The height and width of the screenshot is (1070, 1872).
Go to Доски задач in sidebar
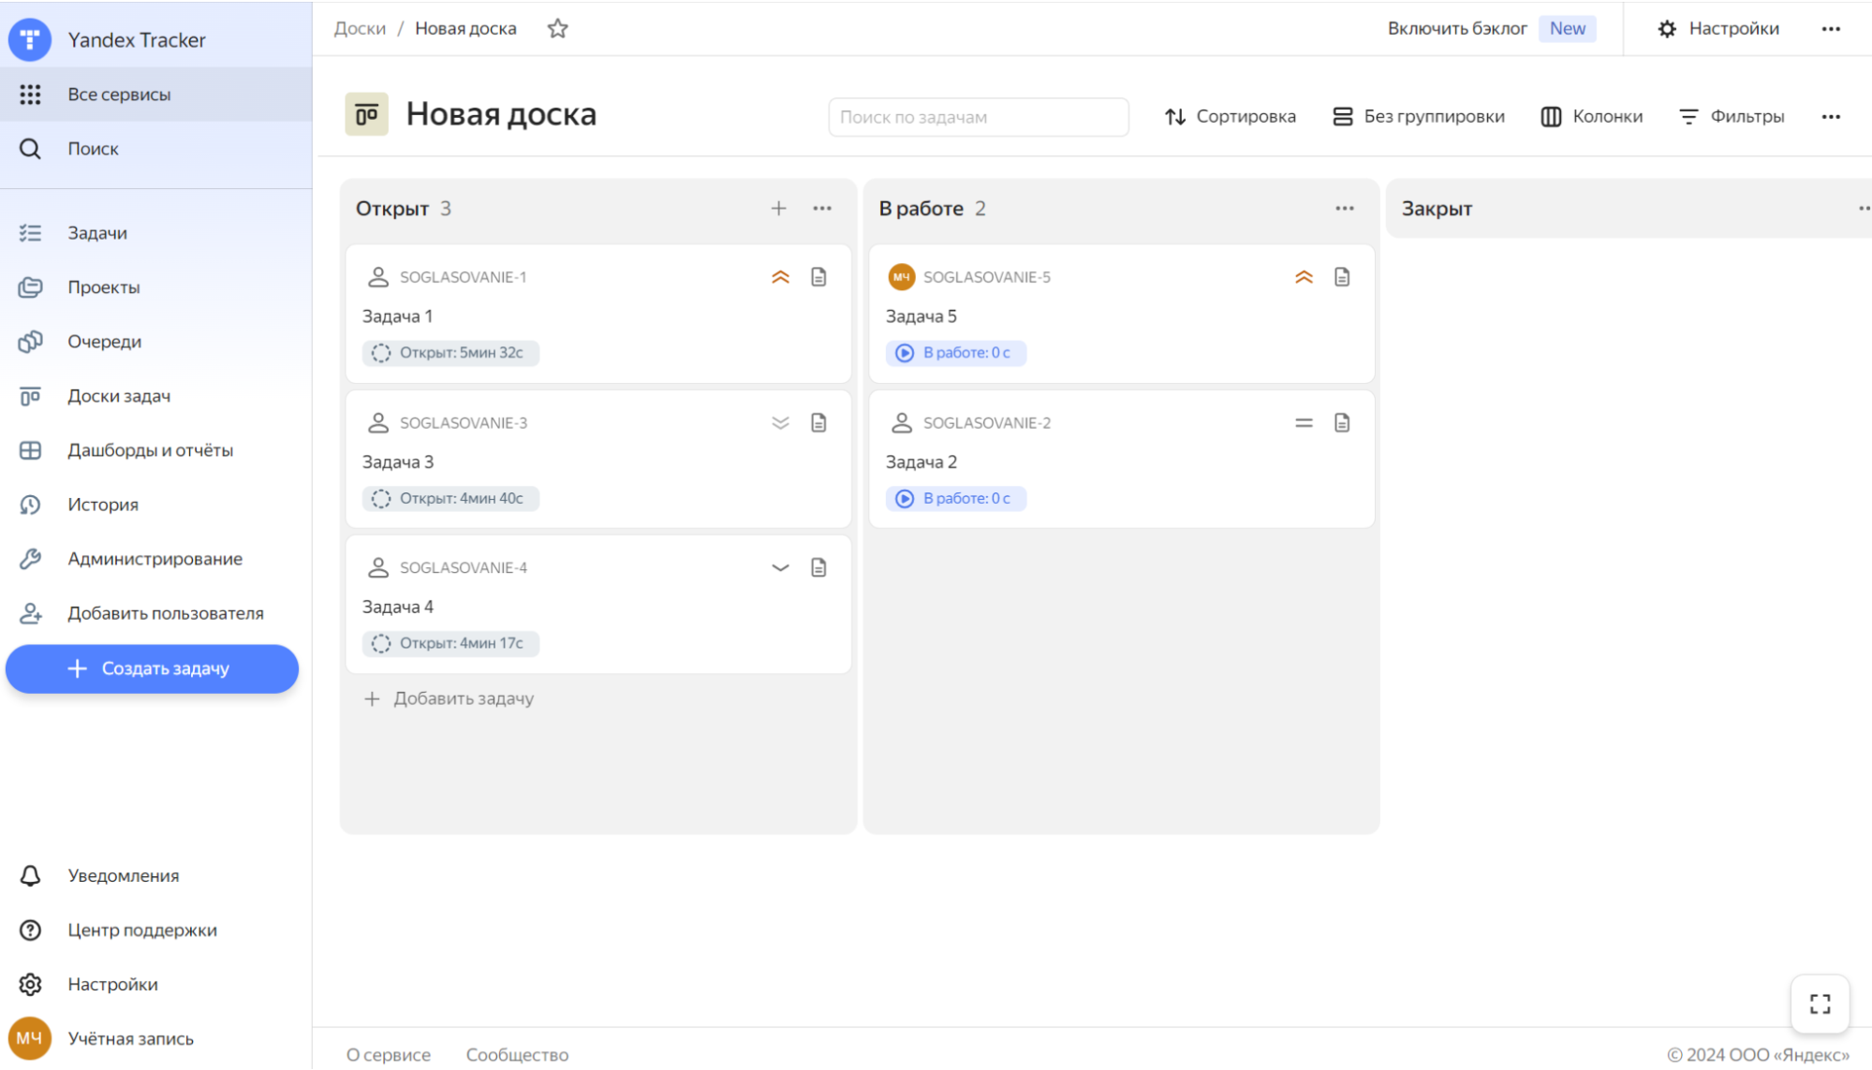click(x=119, y=396)
